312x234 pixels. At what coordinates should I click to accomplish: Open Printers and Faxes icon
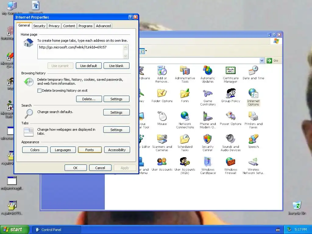tap(253, 120)
